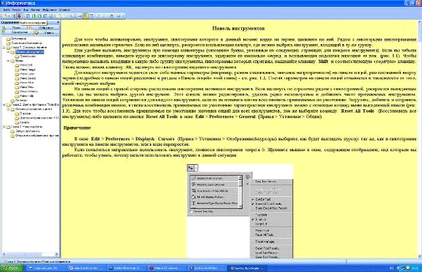Screen dimensions: 422x272
Task: Collapse the Меню tree branch
Action: [7, 59]
